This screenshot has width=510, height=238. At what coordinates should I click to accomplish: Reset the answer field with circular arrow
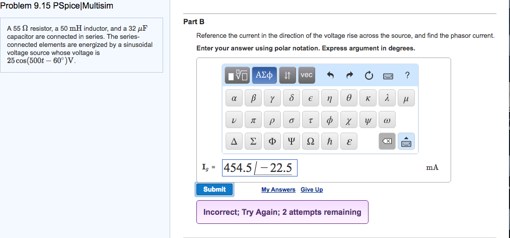coord(369,76)
